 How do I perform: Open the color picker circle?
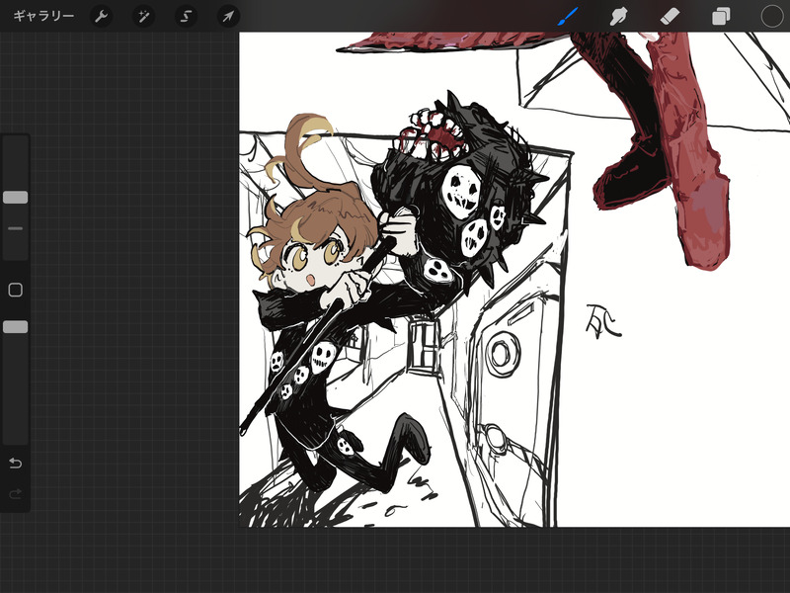pos(772,16)
